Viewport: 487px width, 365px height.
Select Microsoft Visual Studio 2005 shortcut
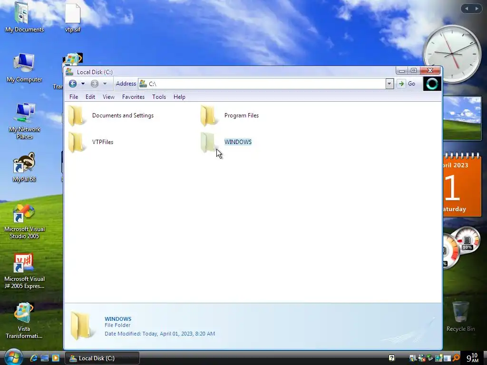[24, 222]
